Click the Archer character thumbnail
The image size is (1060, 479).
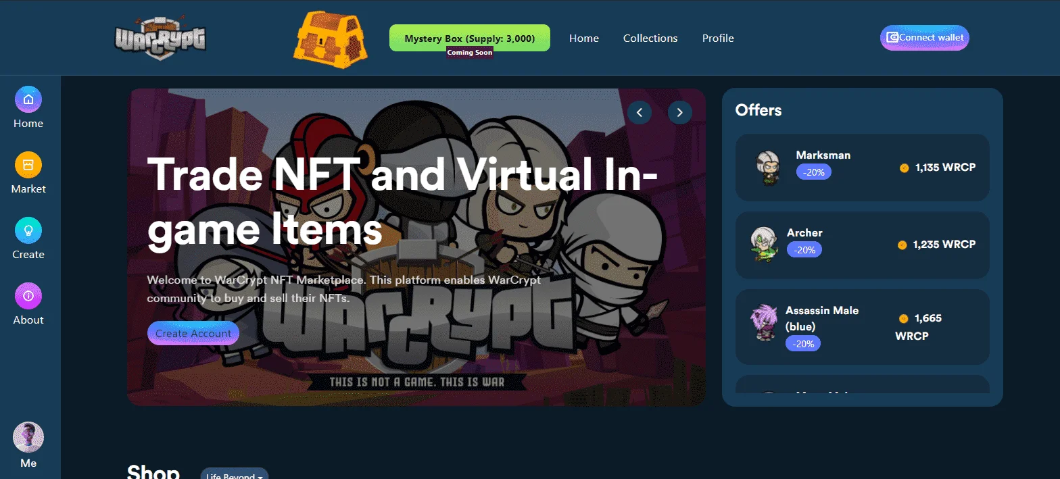pos(764,245)
